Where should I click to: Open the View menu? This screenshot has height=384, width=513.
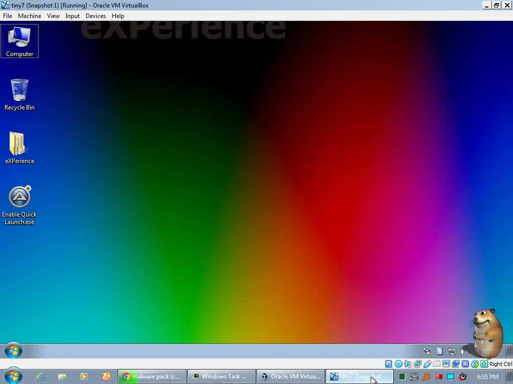[53, 15]
